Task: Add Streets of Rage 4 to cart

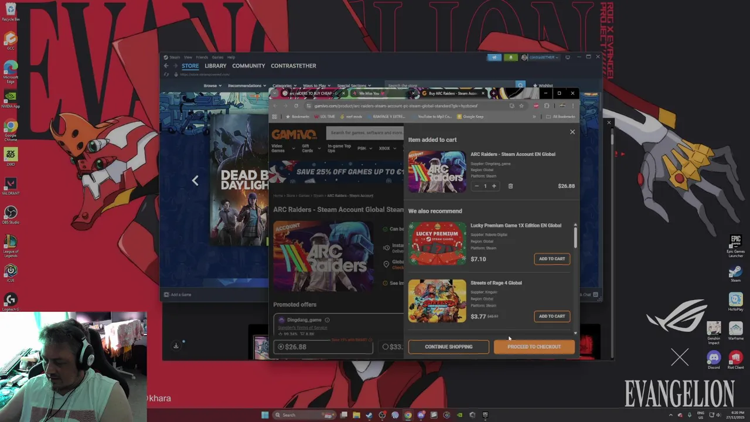Action: click(552, 316)
